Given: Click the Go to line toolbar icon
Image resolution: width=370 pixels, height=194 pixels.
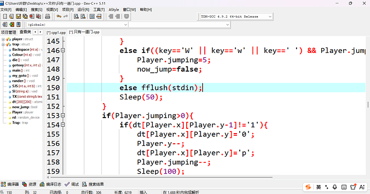Looking at the screenshot, I should [99, 16].
